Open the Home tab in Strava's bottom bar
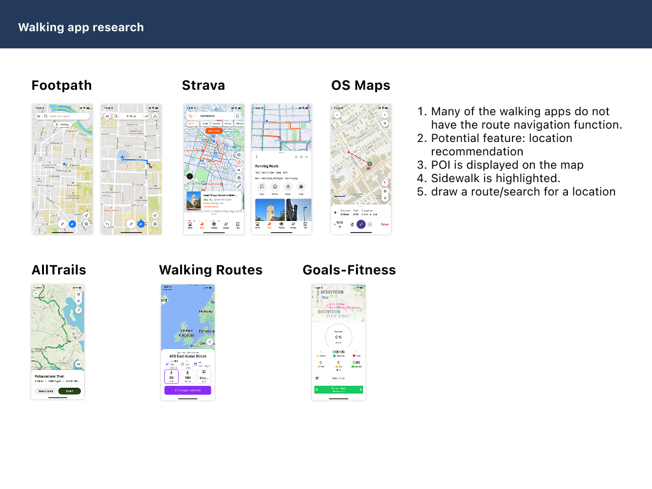Viewport: 652px width, 489px height. pos(190,224)
